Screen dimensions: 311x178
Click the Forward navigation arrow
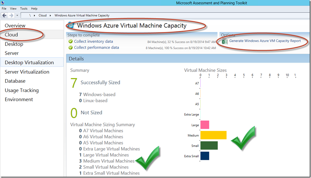(11, 15)
